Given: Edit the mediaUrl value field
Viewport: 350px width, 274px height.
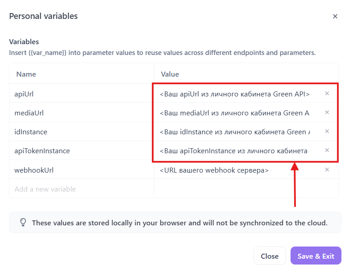Looking at the screenshot, I should pos(234,113).
